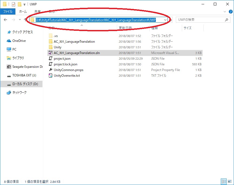Select the AC_301_LanguageTranslation folder icon
The width and height of the screenshot is (234, 185).
[x=51, y=41]
